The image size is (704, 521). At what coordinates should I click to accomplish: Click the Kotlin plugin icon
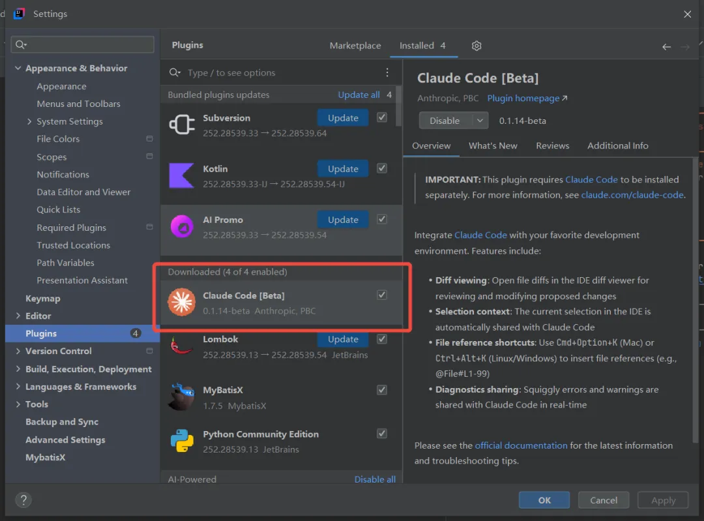click(181, 175)
